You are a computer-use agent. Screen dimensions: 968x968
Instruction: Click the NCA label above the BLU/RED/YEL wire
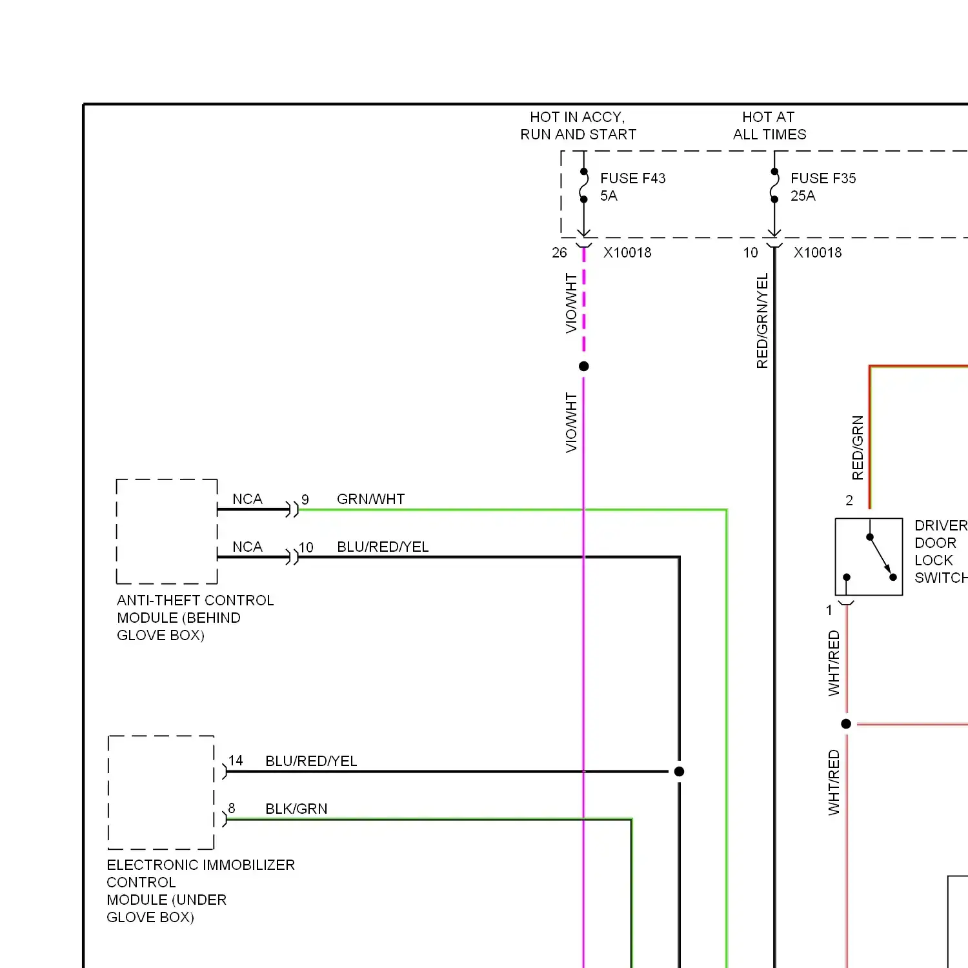(247, 547)
